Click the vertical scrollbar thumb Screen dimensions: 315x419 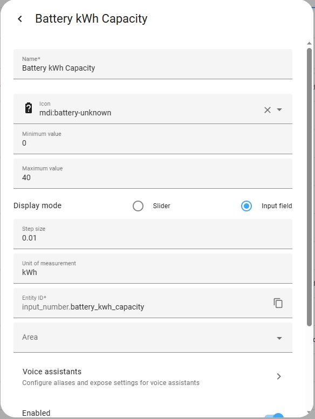(x=309, y=187)
